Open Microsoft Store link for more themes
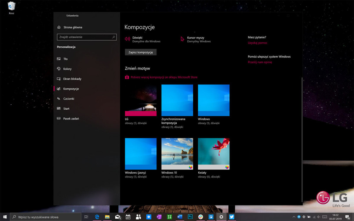 pos(164,77)
